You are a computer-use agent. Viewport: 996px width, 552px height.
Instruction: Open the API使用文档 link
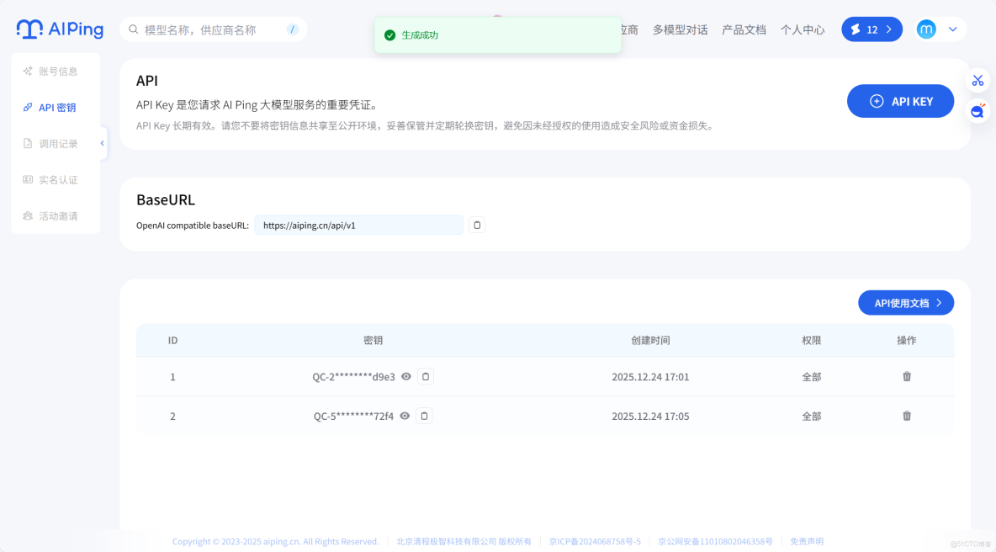click(x=906, y=302)
